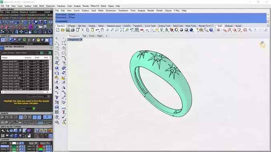Toggle the first Snaps panel button
Viewport: 271px width, 152px height.
(x=2, y=117)
